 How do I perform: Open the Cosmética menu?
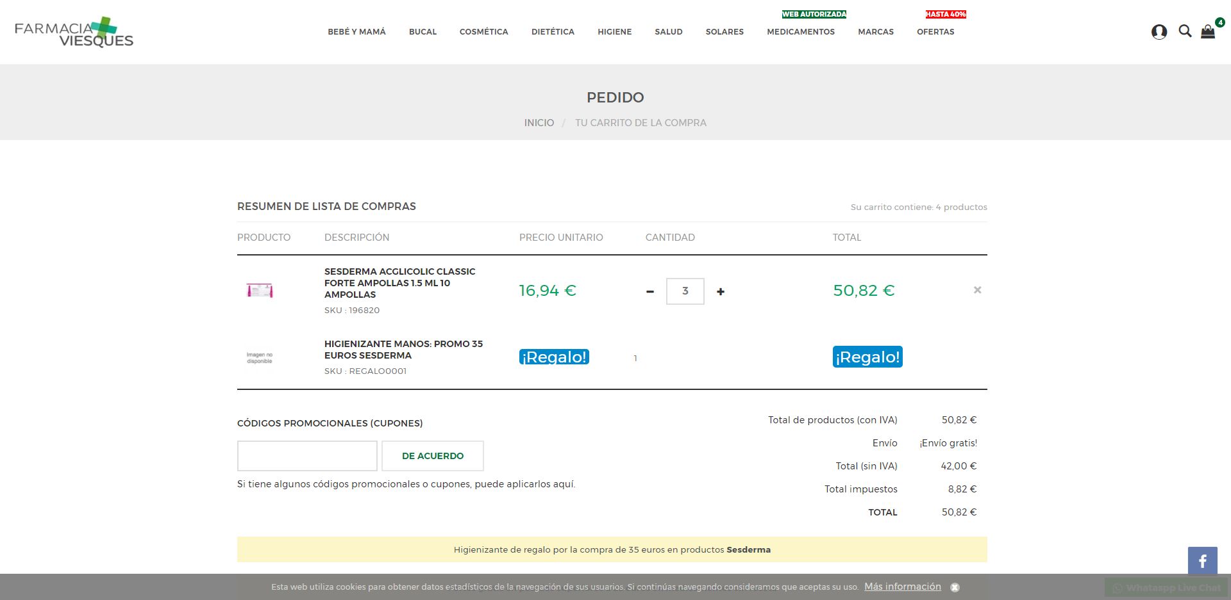(x=484, y=32)
